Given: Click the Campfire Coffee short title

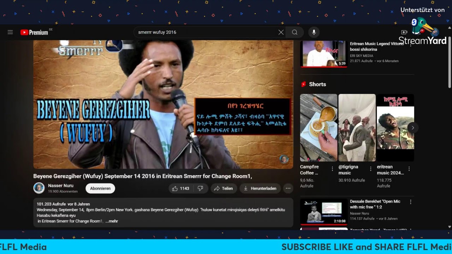Looking at the screenshot, I should point(309,170).
